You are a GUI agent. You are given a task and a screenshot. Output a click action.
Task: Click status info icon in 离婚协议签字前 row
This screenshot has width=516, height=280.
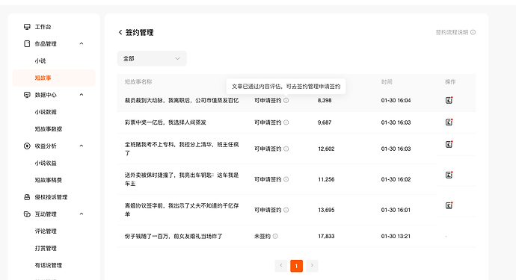(286, 210)
